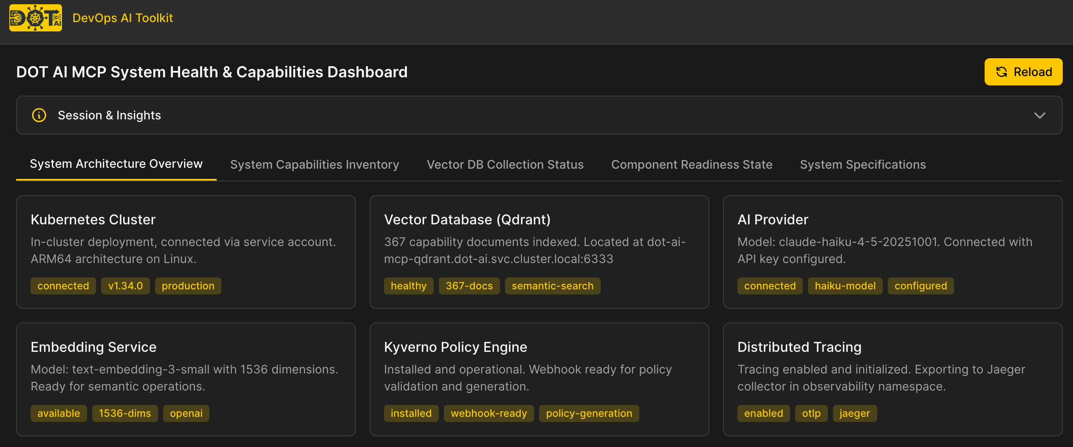Click the semantic-search badge under Qdrant description
This screenshot has width=1073, height=447.
tap(552, 286)
